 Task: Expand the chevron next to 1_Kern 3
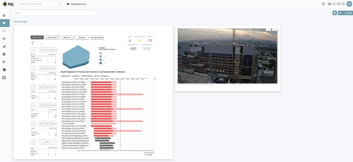[x=57, y=50]
